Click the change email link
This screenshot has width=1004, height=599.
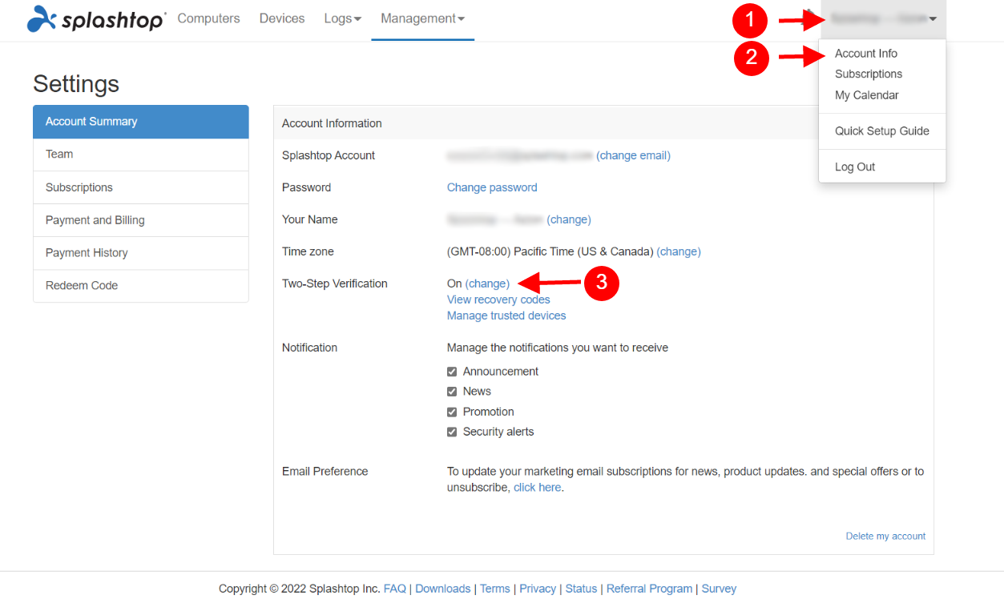pos(633,155)
